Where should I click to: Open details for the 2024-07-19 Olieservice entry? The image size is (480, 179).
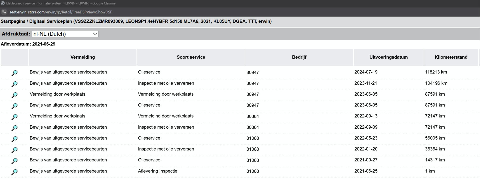pos(14,73)
